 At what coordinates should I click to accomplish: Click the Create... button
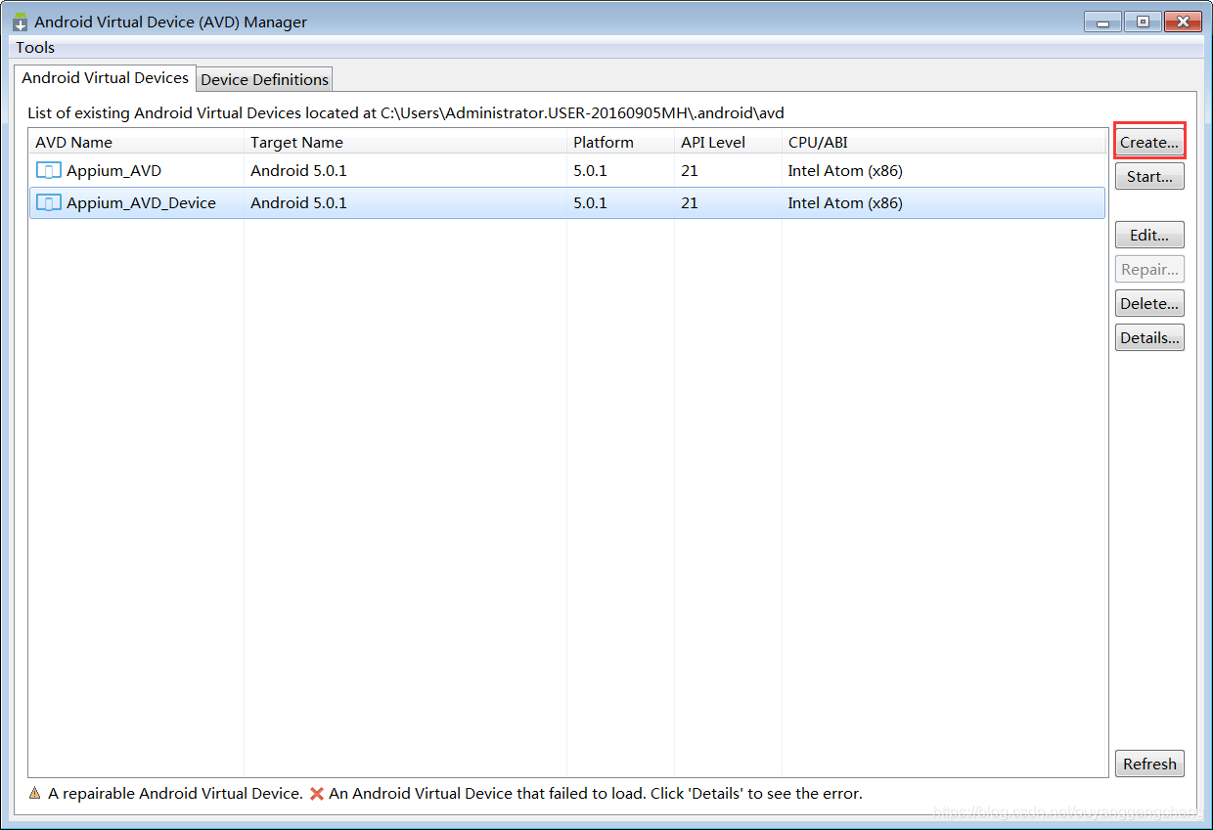(1149, 143)
